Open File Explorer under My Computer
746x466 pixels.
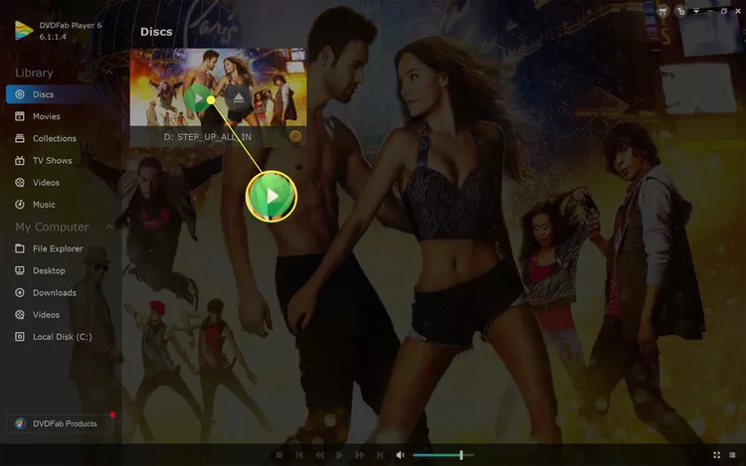pyautogui.click(x=60, y=248)
